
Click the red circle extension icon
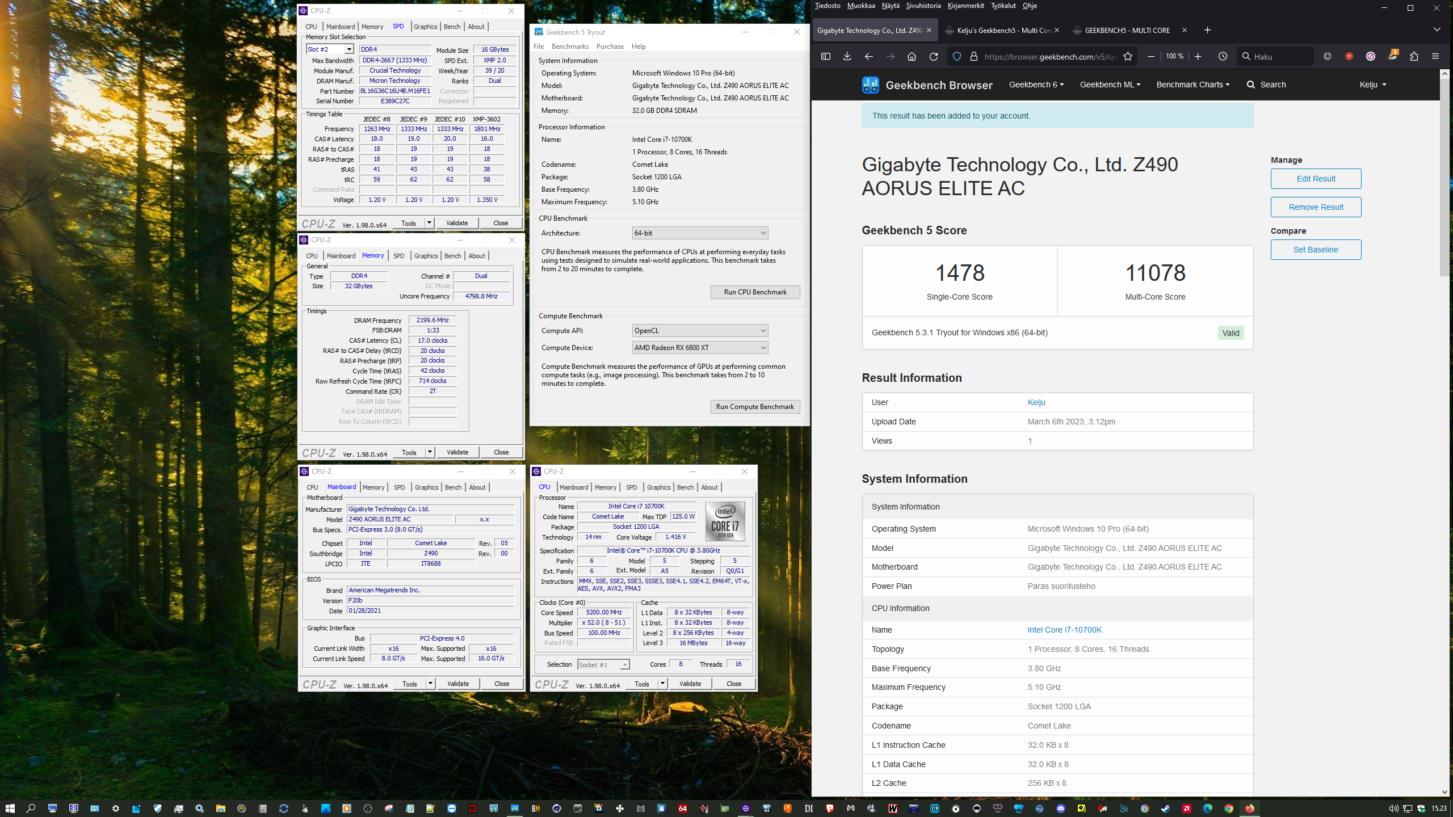coord(1349,56)
